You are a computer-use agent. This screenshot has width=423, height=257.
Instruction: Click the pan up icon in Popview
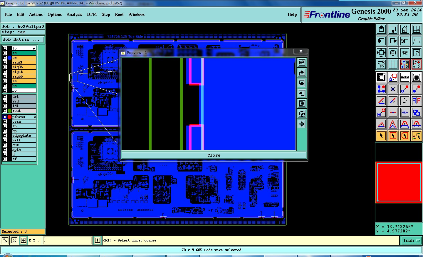click(x=302, y=73)
